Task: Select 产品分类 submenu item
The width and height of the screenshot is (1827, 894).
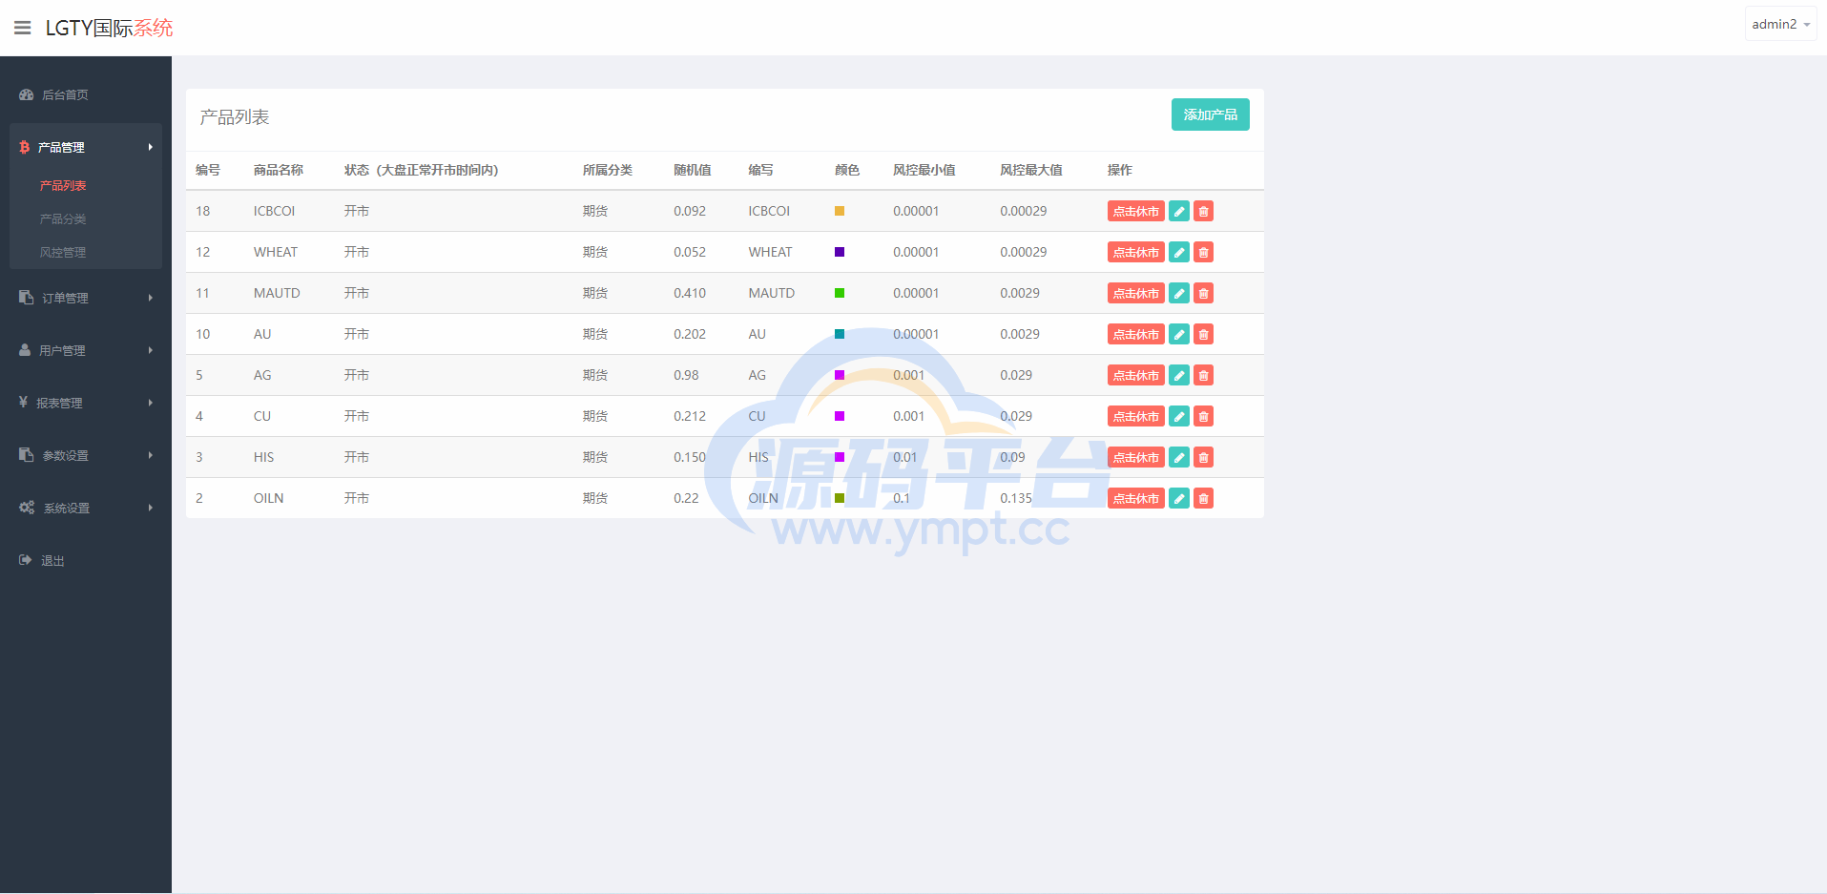Action: pyautogui.click(x=63, y=218)
